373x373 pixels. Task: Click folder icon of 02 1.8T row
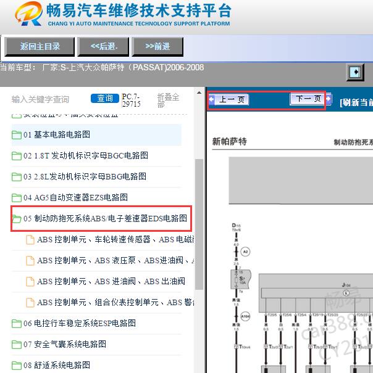click(17, 156)
